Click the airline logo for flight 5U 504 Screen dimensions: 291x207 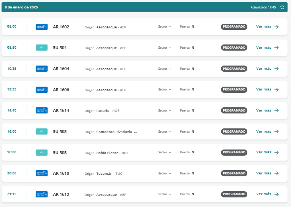coord(41,48)
